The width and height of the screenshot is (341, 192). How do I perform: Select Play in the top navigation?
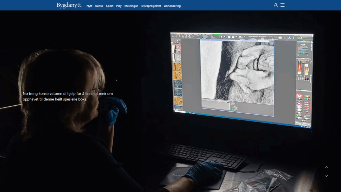coord(119,6)
